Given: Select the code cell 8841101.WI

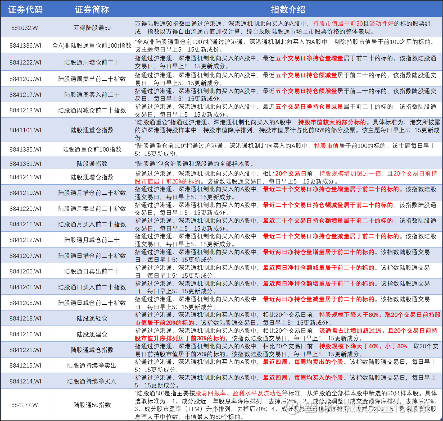Looking at the screenshot, I should point(25,130).
